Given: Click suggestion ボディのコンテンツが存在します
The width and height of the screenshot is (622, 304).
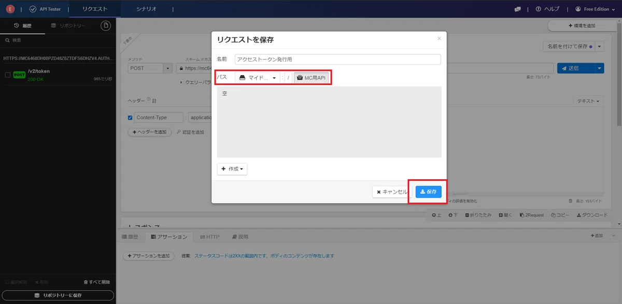Looking at the screenshot, I should click(303, 256).
